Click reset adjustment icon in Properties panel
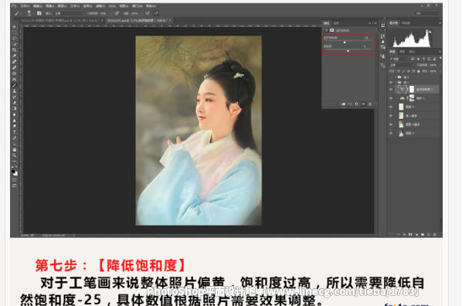The height and width of the screenshot is (306, 462). point(356,104)
